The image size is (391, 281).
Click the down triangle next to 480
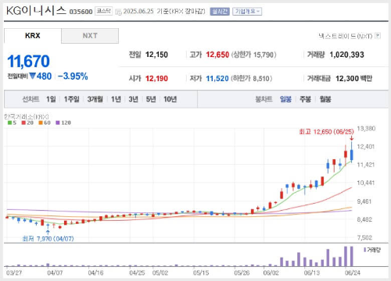(x=32, y=76)
